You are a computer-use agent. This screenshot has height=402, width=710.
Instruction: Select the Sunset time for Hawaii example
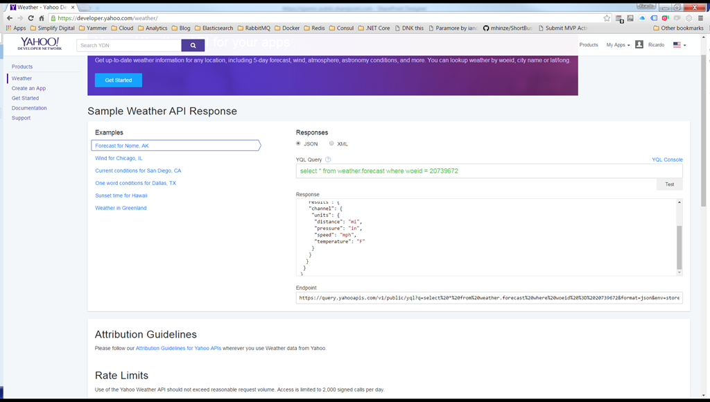(x=121, y=195)
